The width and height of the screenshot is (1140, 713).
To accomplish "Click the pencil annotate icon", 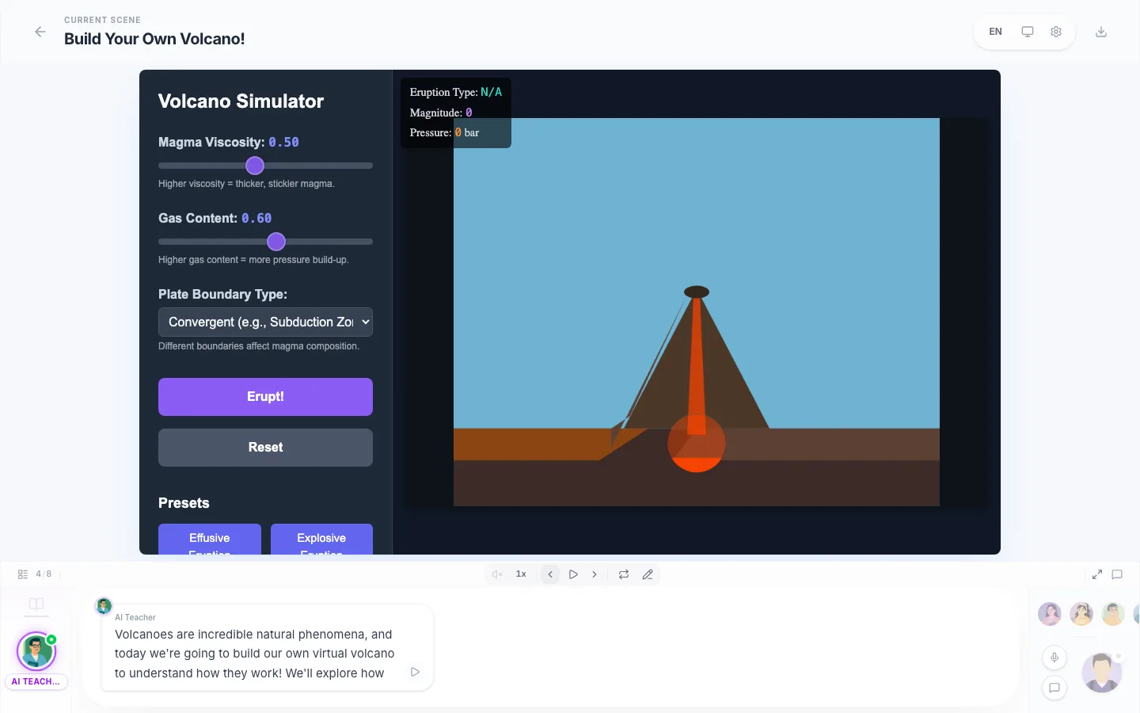I will click(648, 574).
